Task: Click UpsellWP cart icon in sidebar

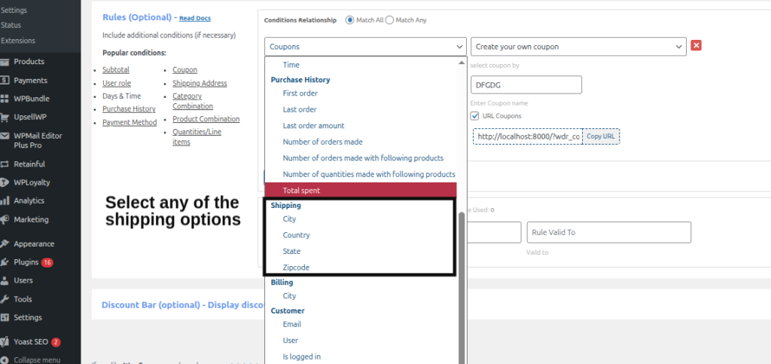Action: (5, 117)
